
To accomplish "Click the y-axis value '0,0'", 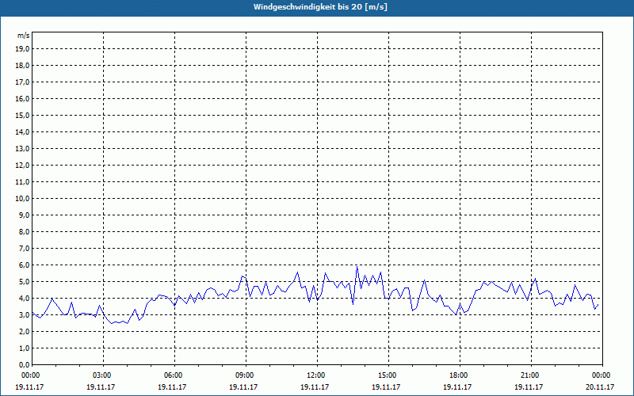I will pyautogui.click(x=24, y=364).
